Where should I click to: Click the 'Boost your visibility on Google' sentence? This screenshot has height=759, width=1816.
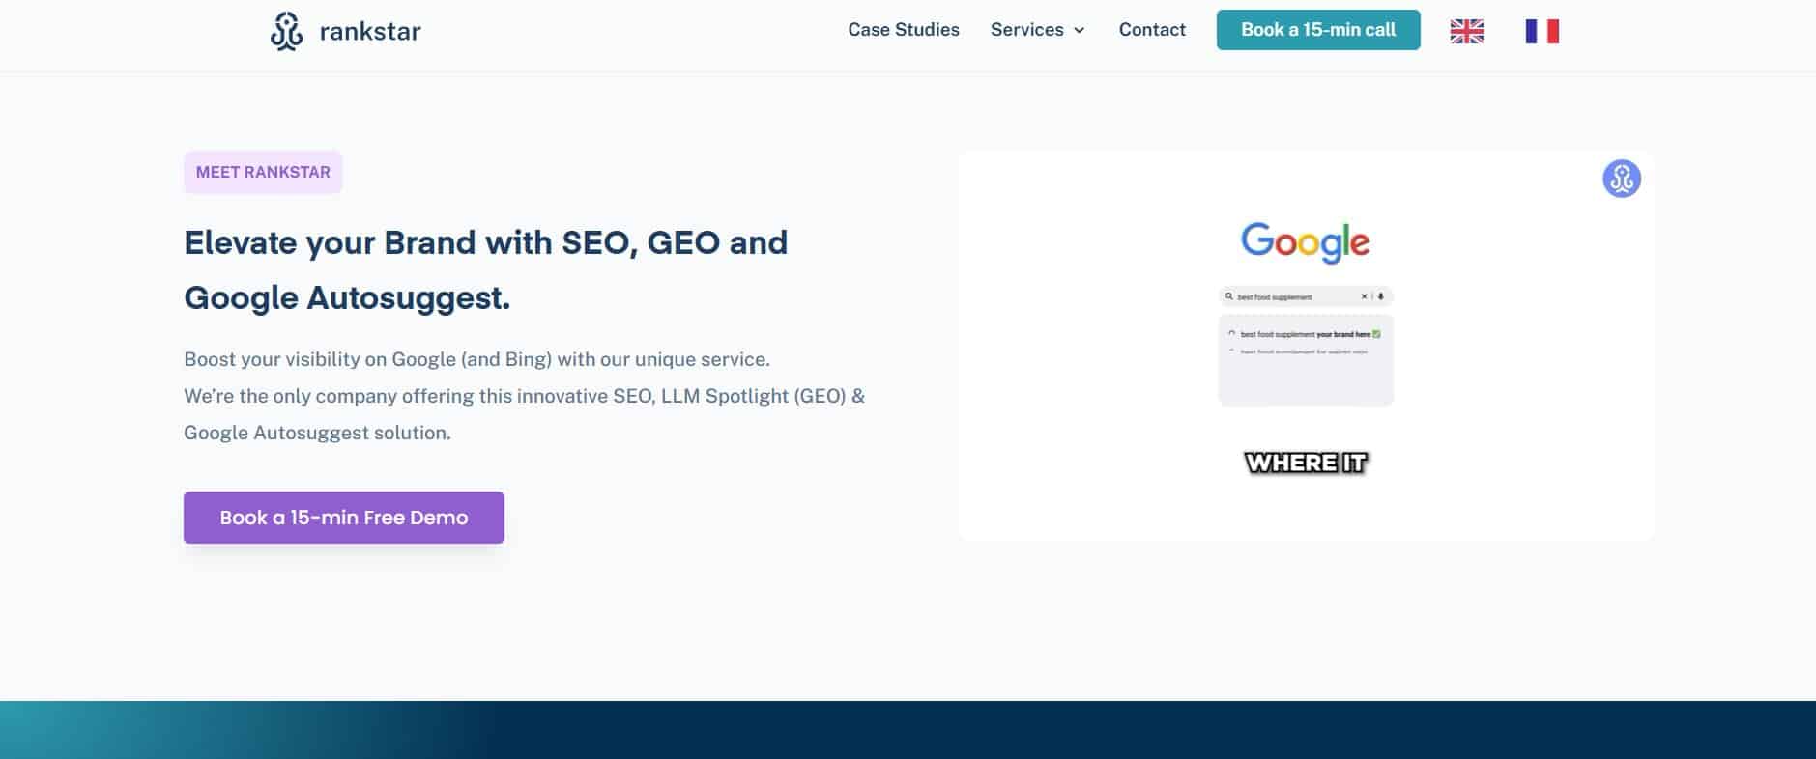(x=477, y=359)
